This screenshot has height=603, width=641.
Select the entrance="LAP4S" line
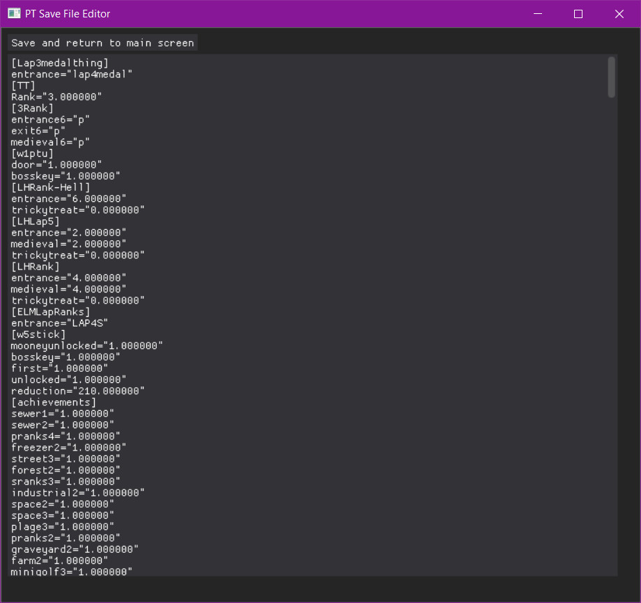59,322
